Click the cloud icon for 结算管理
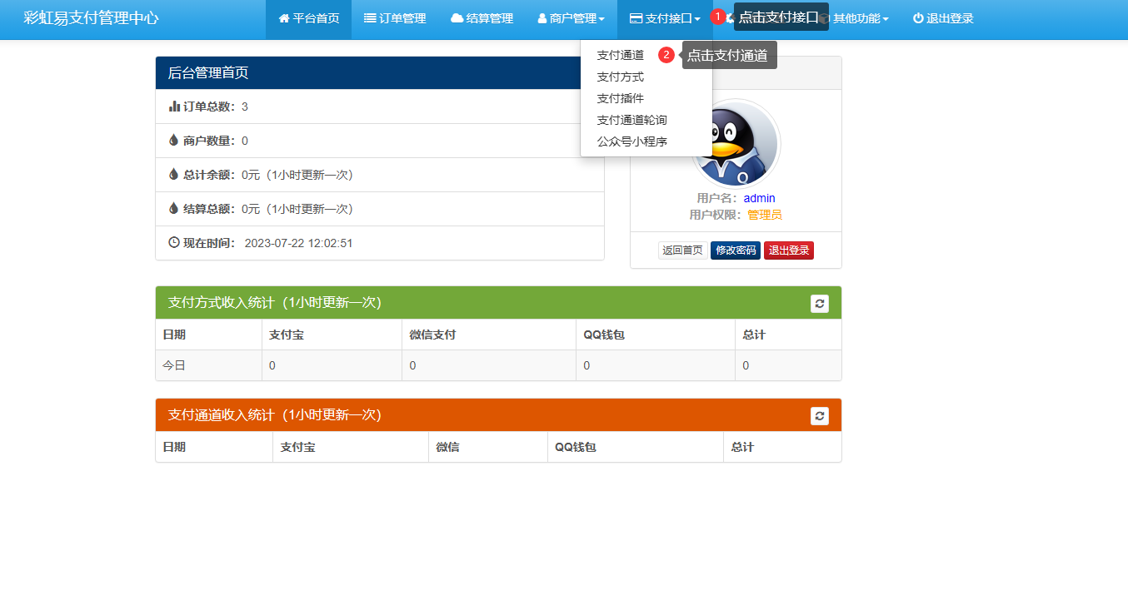Viewport: 1128px width, 600px height. click(x=457, y=18)
